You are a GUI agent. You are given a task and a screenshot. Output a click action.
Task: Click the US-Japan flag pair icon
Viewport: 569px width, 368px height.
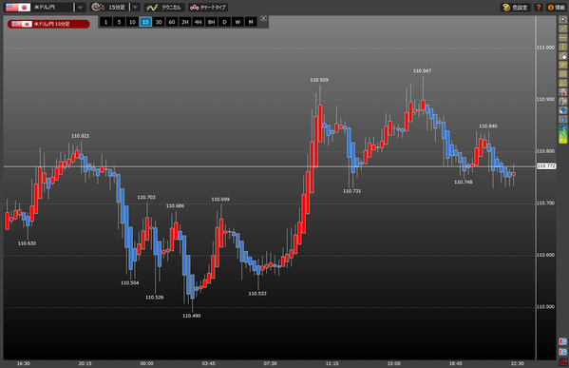tap(18, 8)
